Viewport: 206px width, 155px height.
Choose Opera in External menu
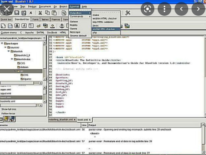(80, 29)
